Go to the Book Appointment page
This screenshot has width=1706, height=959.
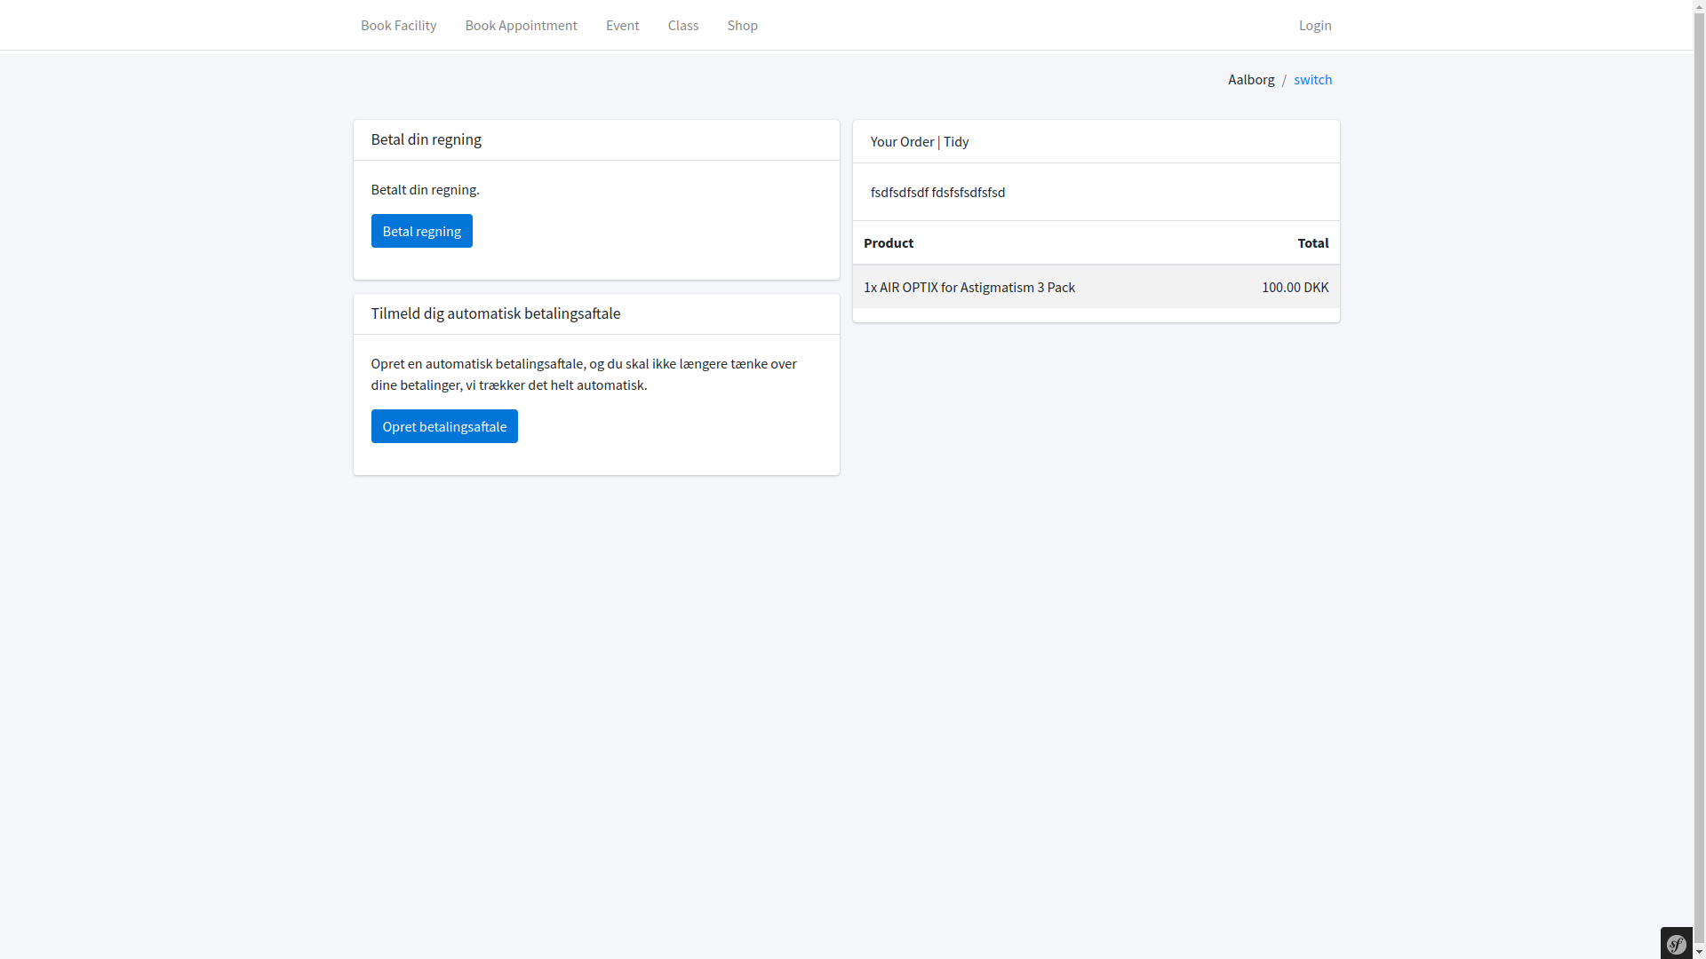tap(521, 25)
